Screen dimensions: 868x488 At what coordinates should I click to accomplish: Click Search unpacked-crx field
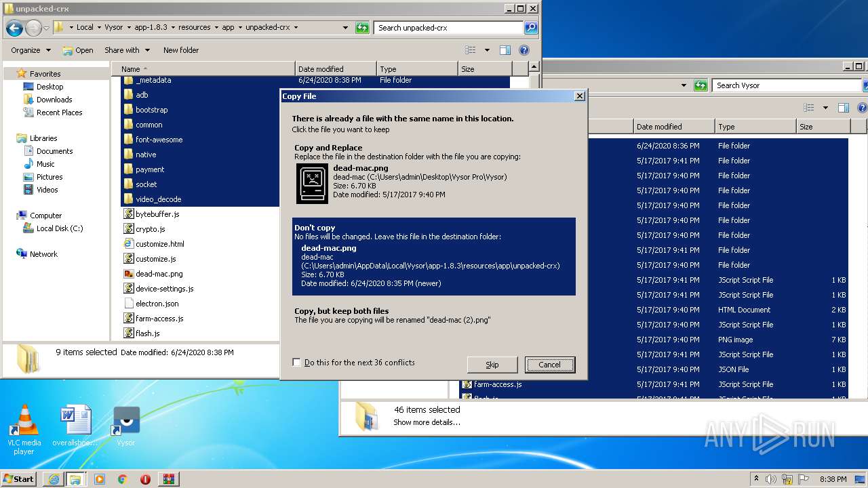tap(448, 28)
